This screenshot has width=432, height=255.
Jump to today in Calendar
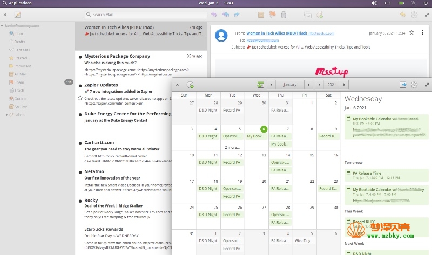coord(260,85)
